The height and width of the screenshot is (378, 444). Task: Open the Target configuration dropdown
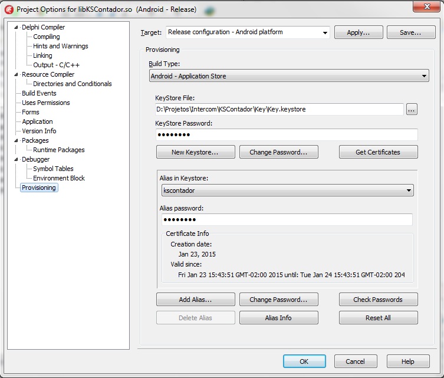pyautogui.click(x=325, y=33)
